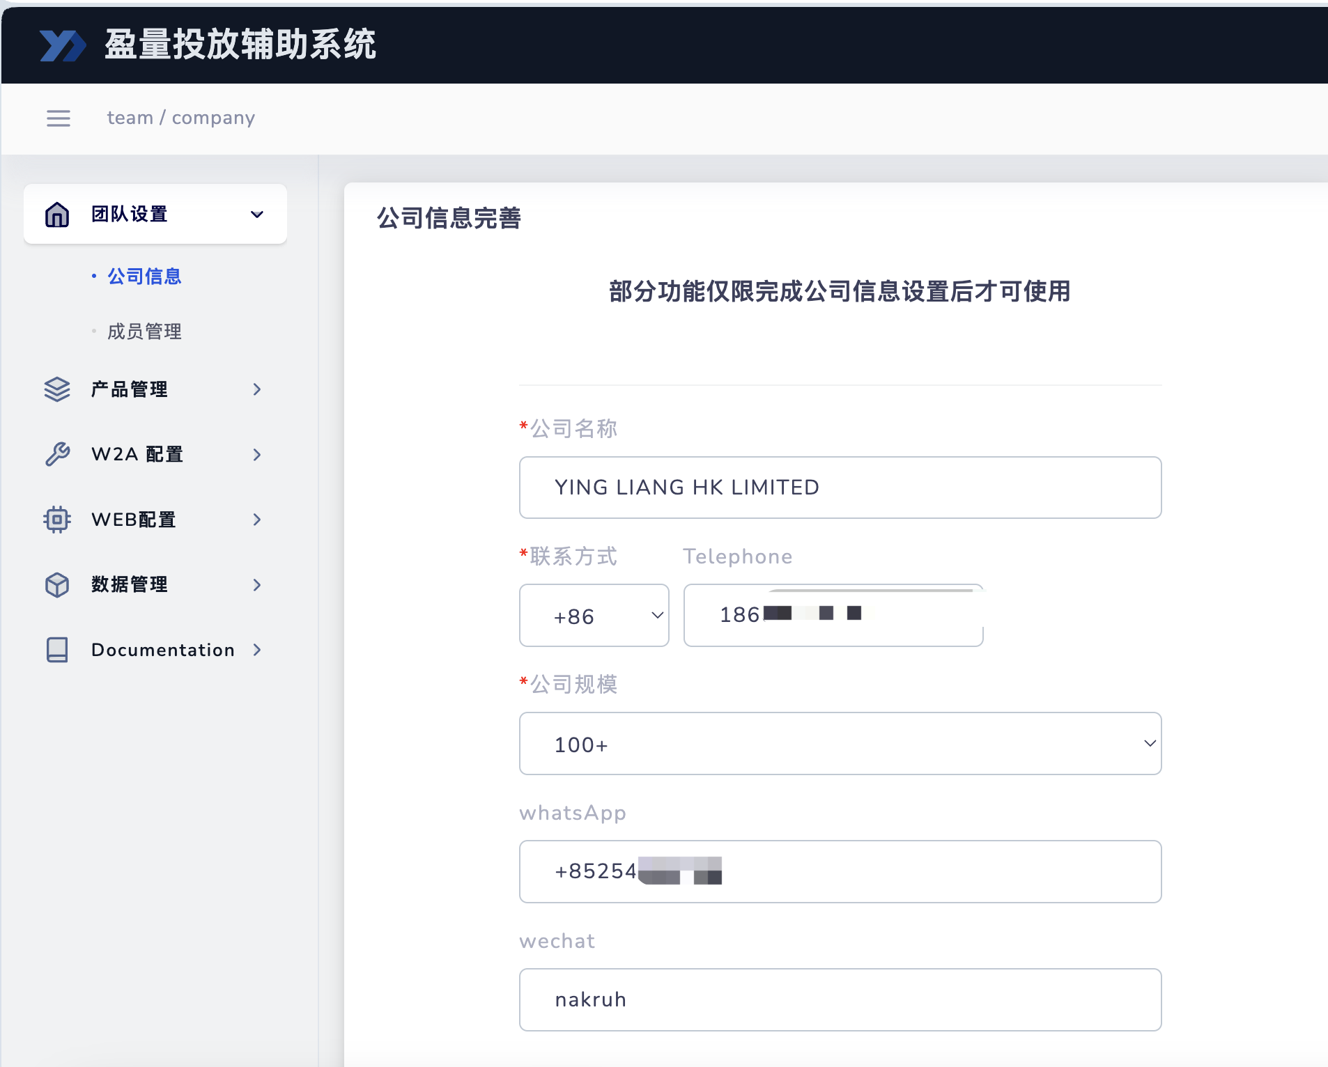The image size is (1328, 1067).
Task: Collapse the 团队设置 section chevron
Action: 257,214
